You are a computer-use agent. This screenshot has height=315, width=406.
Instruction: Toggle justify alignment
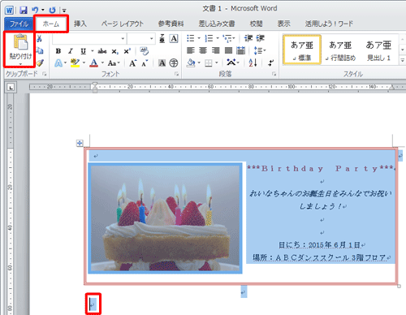228,50
